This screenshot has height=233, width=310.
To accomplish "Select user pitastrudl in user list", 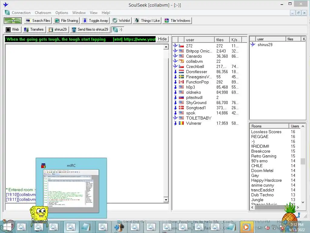I will point(194,97).
